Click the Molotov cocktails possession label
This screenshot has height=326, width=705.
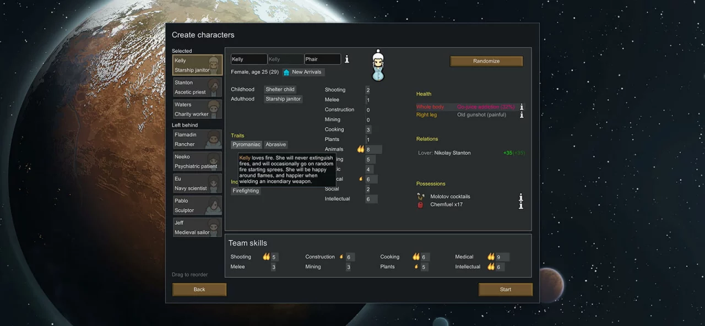pos(450,197)
